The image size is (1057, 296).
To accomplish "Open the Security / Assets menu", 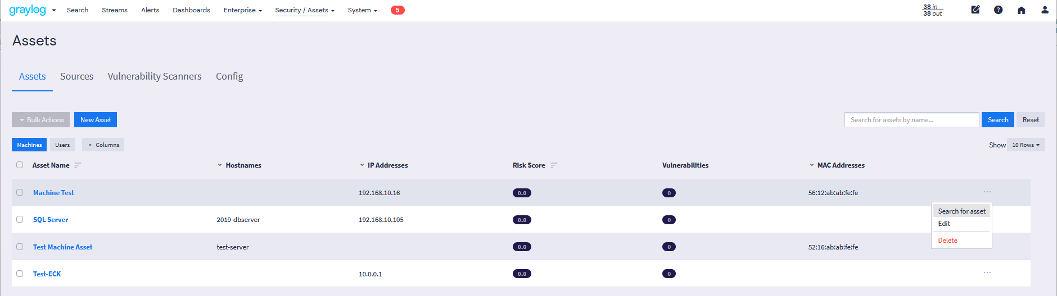I will [x=304, y=10].
